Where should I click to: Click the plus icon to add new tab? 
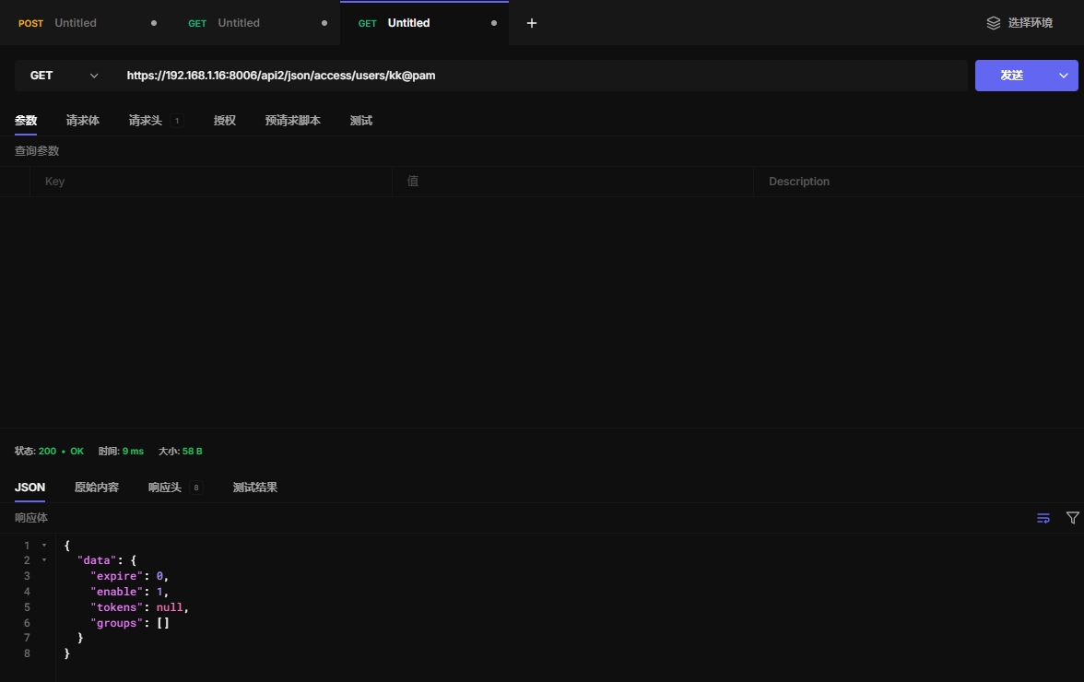click(532, 23)
